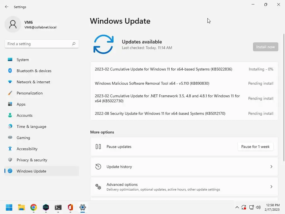Open Bluetooth & devices settings
Viewport: 285px width, 214px height.
click(x=42, y=71)
